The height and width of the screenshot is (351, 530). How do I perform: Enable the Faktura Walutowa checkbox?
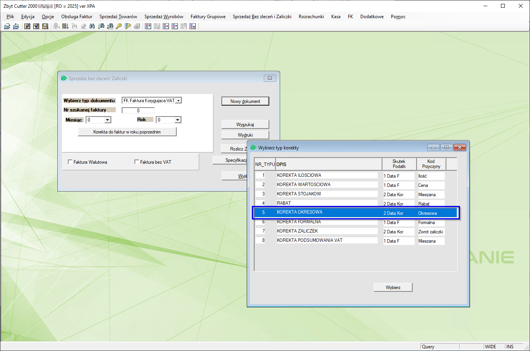70,162
